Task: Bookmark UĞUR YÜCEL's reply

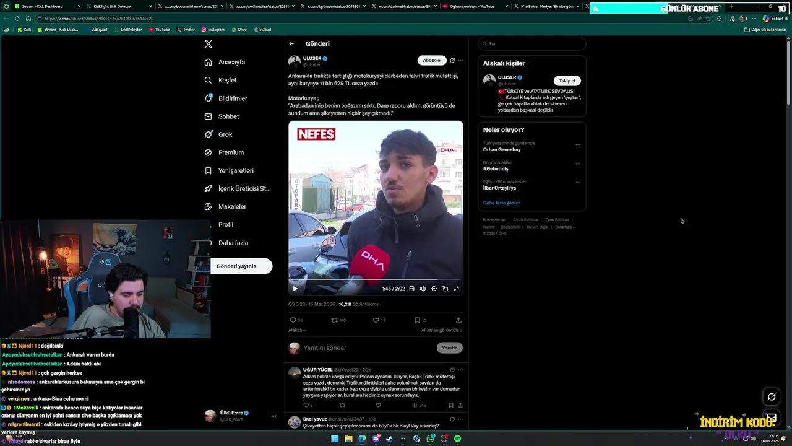Action: coord(451,405)
